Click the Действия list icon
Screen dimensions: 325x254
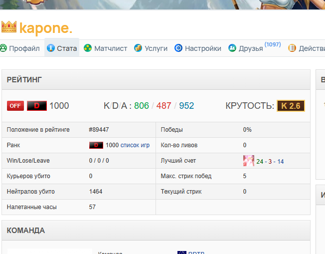pos(292,48)
